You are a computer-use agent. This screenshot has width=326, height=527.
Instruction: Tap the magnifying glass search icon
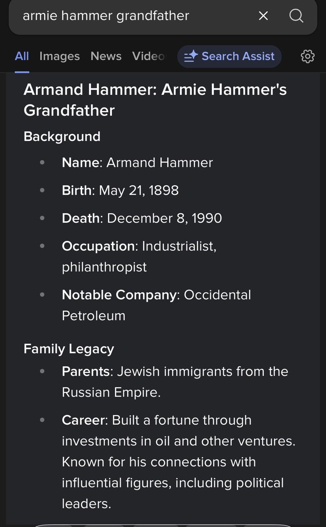(x=297, y=16)
